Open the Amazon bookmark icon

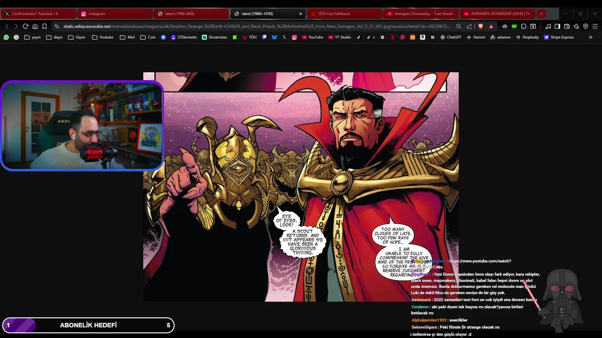(x=423, y=37)
